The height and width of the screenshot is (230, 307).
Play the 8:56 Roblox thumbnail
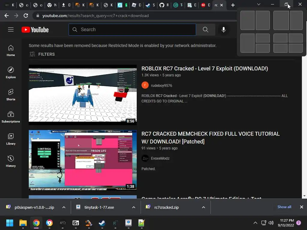click(x=83, y=95)
